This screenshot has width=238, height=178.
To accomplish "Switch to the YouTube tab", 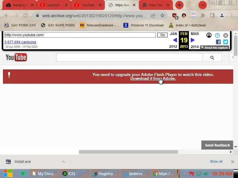I will click(x=88, y=5).
